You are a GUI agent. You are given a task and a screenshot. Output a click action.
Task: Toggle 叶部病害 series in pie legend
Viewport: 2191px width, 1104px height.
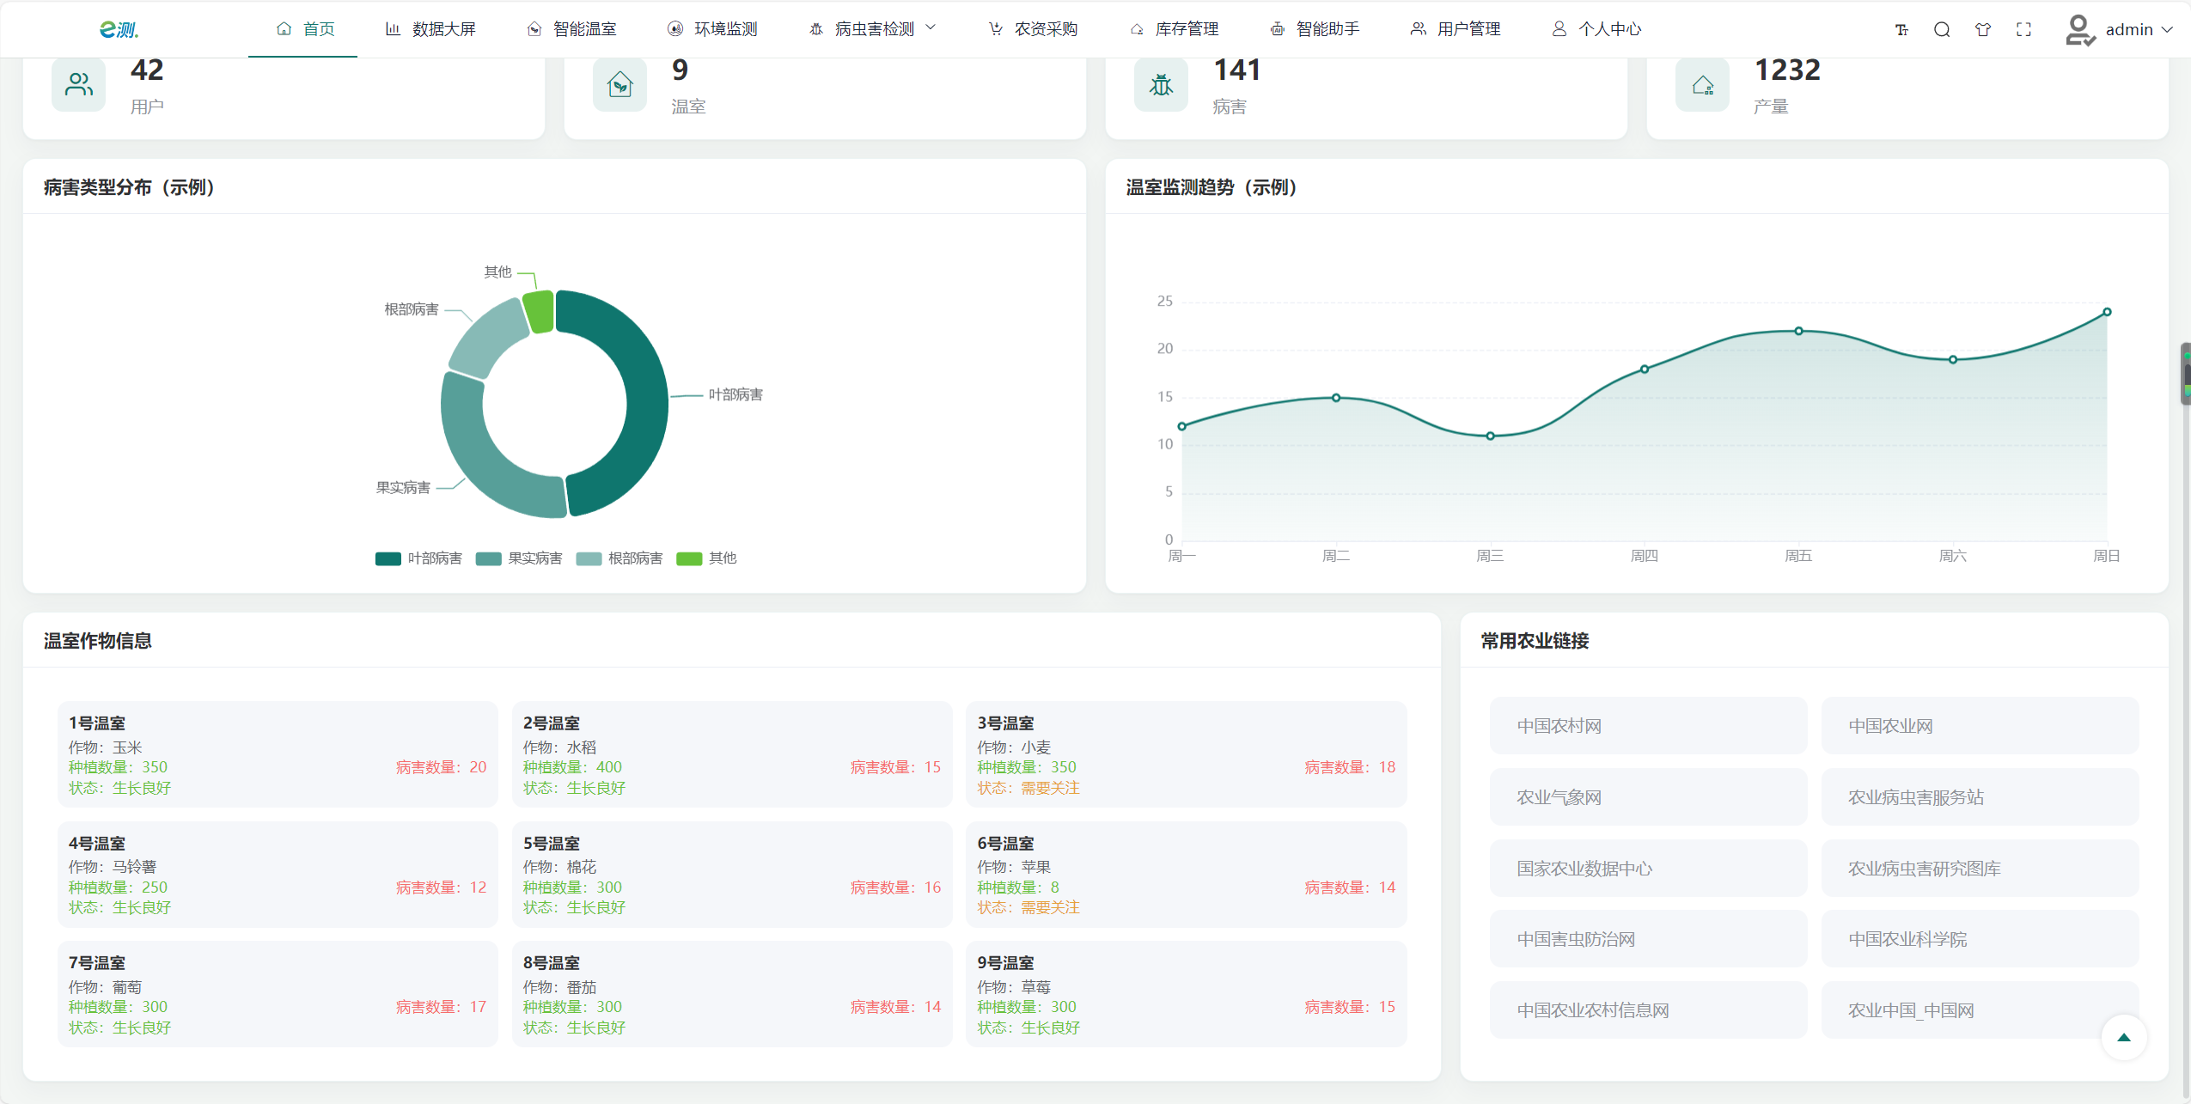coord(418,558)
